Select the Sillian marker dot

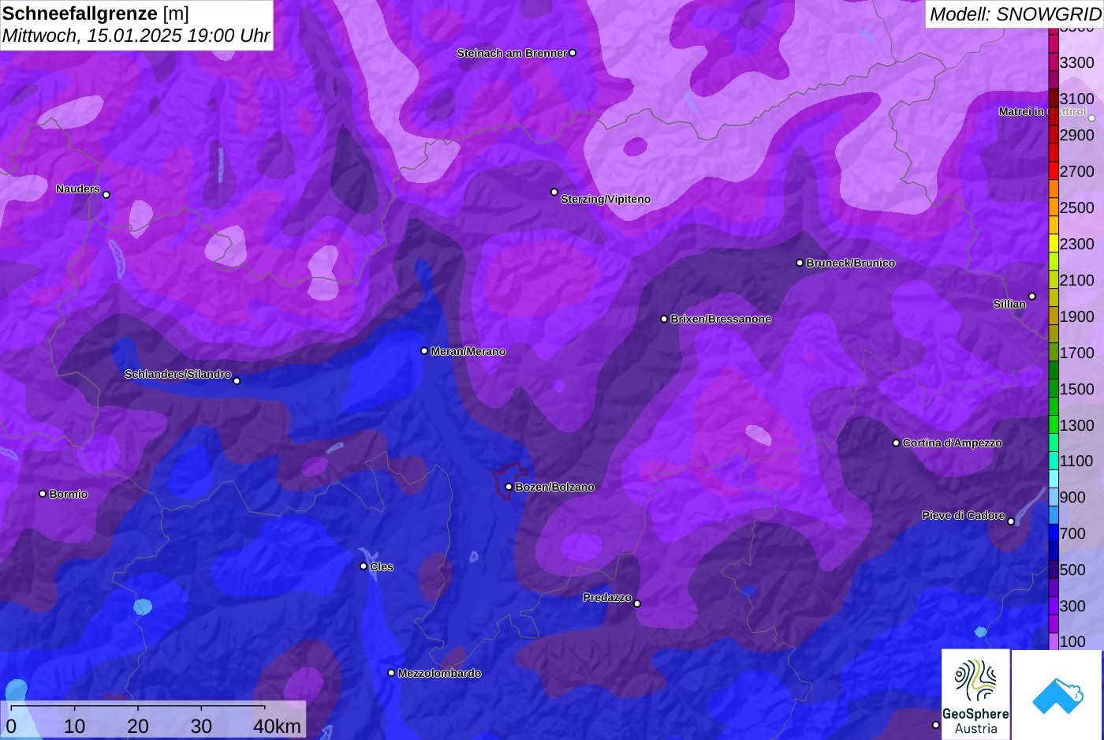point(1032,297)
